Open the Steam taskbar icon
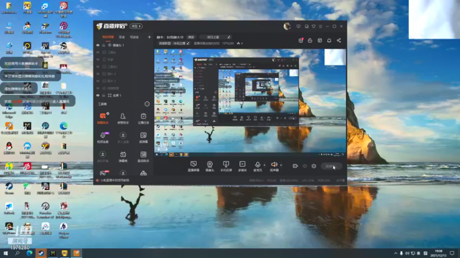 [41, 253]
